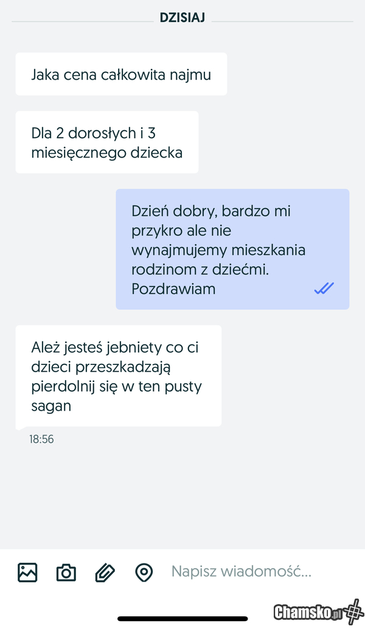
Task: Tap 'wynajmujemy mieszkania' line in reply
Action: tap(218, 250)
